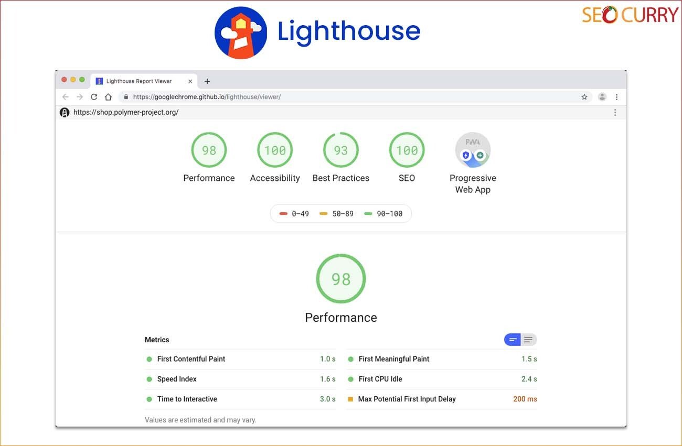
Task: Close the Lighthouse Report Viewer tab
Action: (190, 81)
